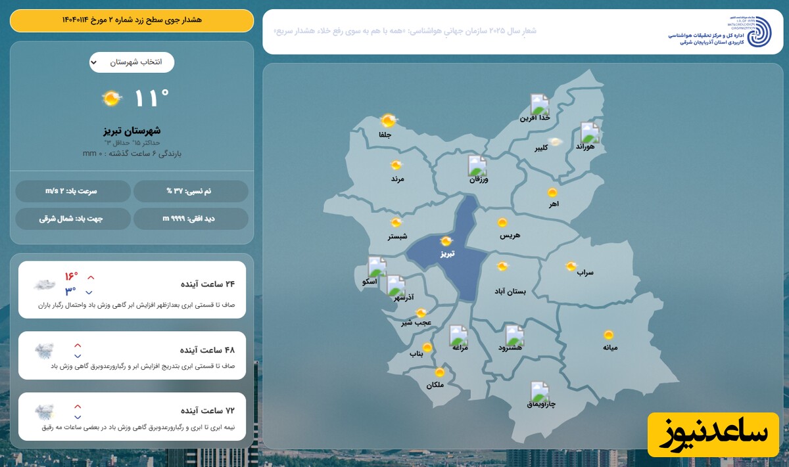Click the sun icon above شبستر

396,223
